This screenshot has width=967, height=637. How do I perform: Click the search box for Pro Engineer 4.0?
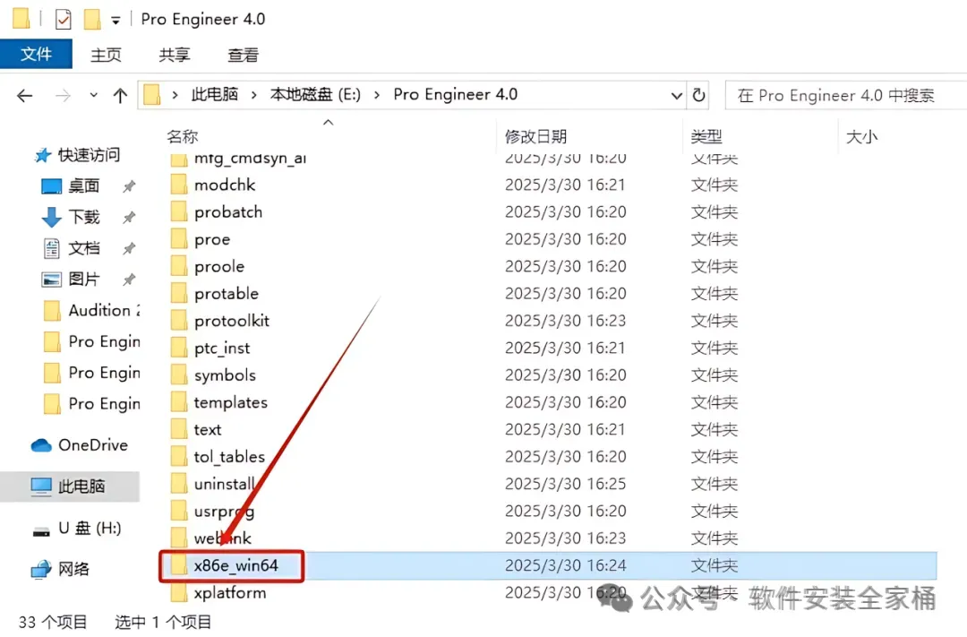tap(845, 96)
